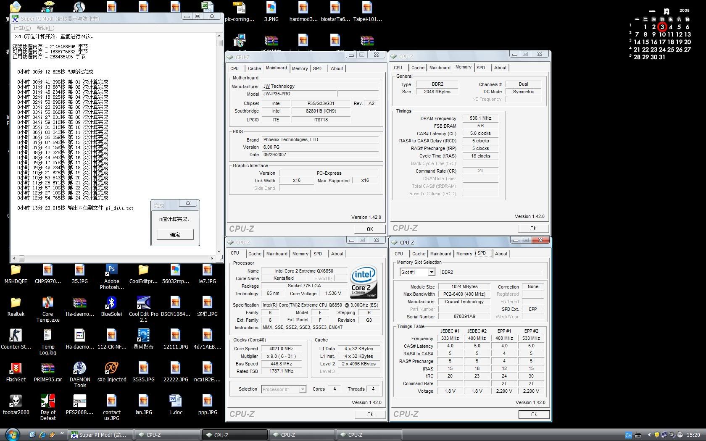The height and width of the screenshot is (441, 706).
Task: Switch to Memory tab in SPD CPU-Z window
Action: [x=464, y=254]
